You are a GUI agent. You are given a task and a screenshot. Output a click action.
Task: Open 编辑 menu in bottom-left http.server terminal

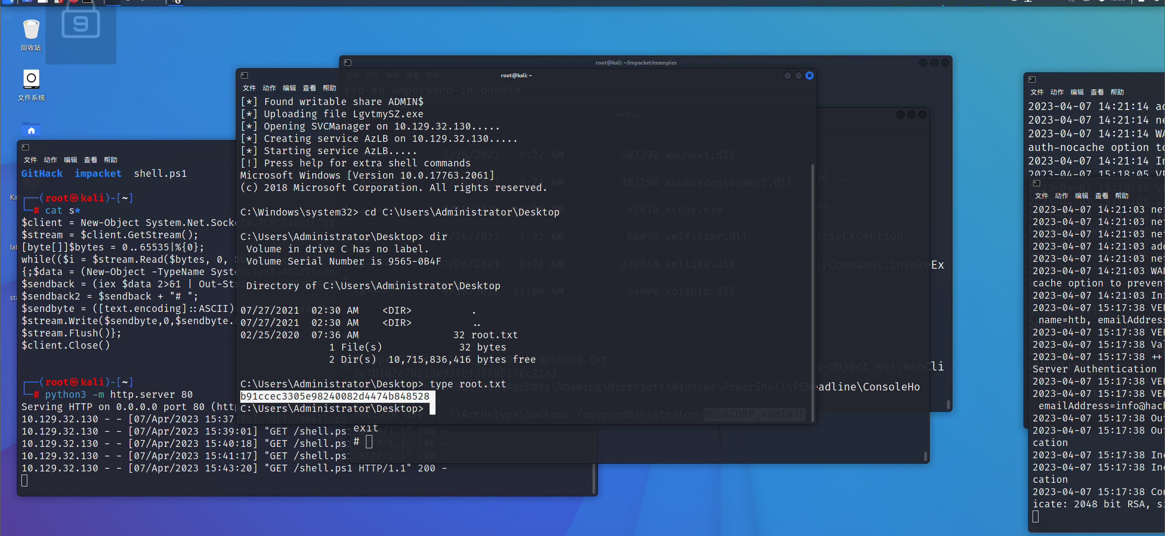71,160
